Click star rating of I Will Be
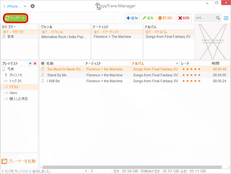This screenshot has width=231, height=174. 191,81
